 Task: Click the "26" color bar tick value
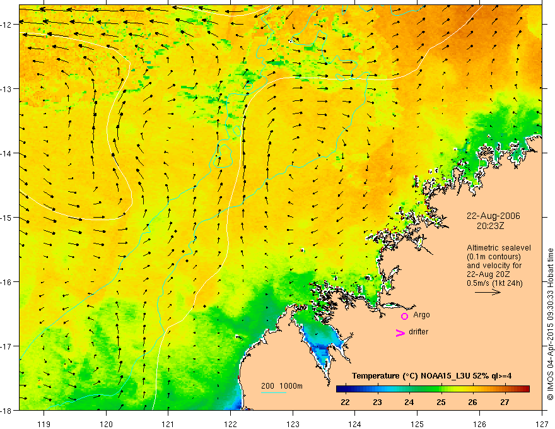pos(472,403)
